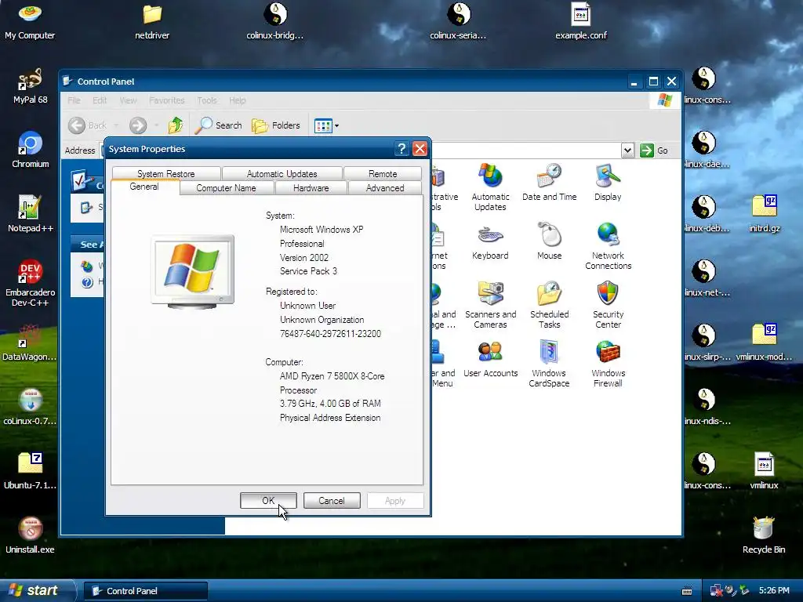The height and width of the screenshot is (602, 803).
Task: Click the System Properties help question button
Action: coord(402,149)
